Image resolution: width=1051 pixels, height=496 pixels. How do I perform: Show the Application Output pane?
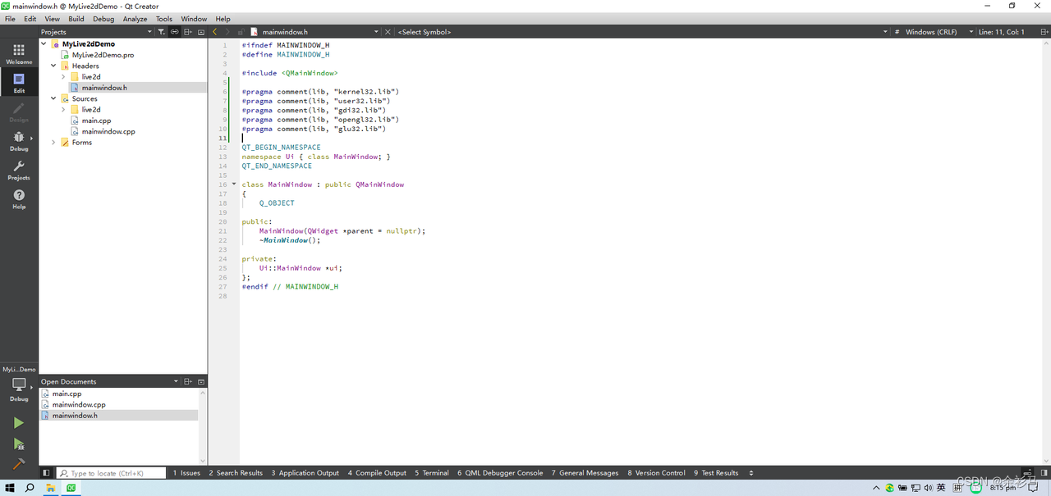304,473
